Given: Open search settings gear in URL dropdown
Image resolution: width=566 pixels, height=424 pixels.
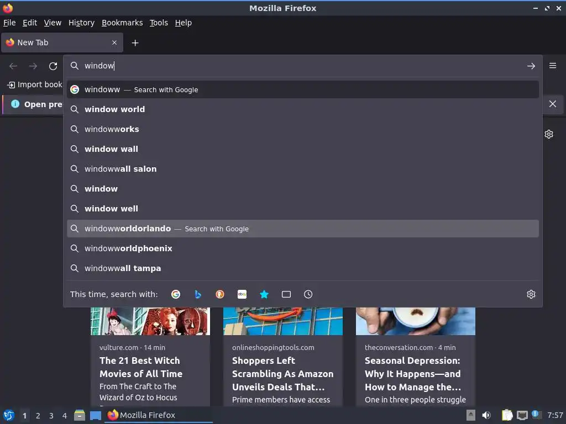Looking at the screenshot, I should pyautogui.click(x=531, y=294).
